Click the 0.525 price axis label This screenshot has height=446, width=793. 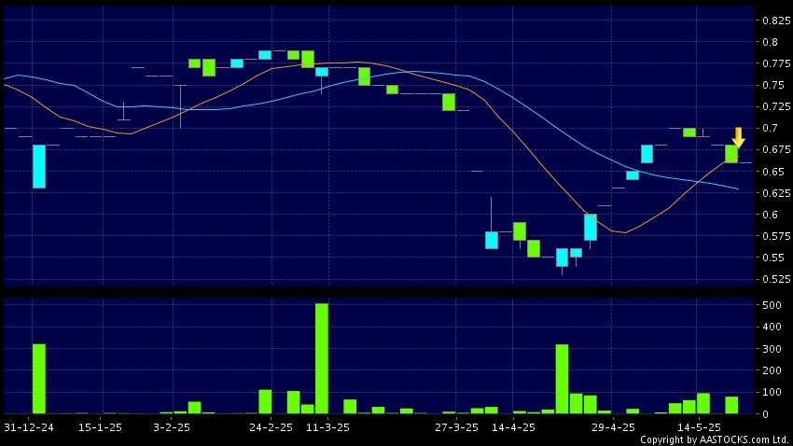pyautogui.click(x=776, y=279)
